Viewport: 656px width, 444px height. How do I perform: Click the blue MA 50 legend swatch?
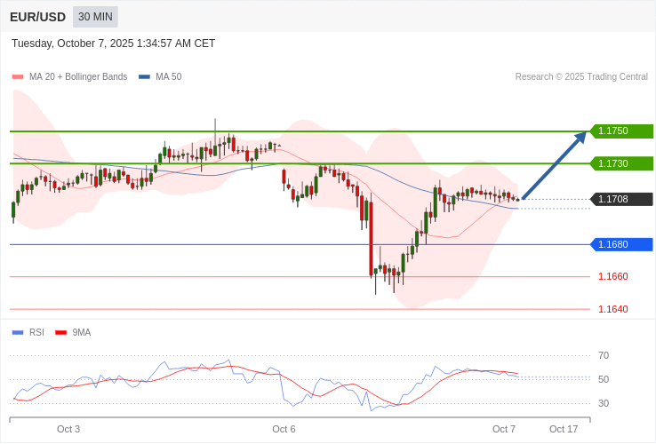point(144,77)
